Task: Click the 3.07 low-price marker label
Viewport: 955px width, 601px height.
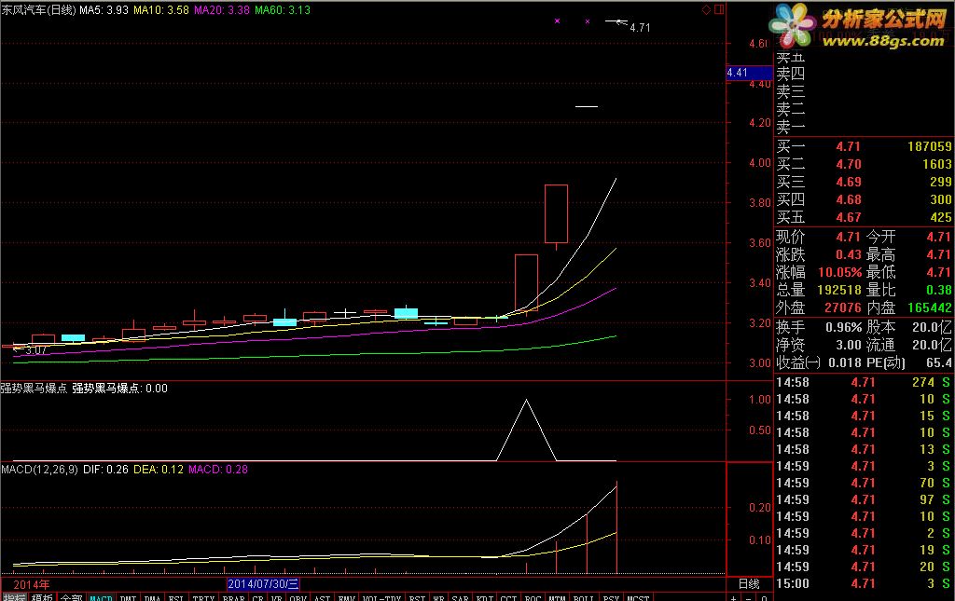Action: pyautogui.click(x=35, y=350)
